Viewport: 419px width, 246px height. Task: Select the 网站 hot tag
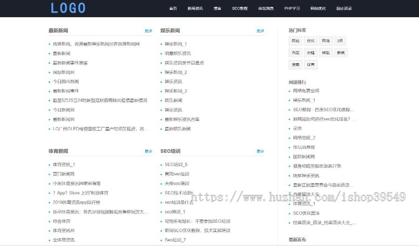pyautogui.click(x=295, y=41)
